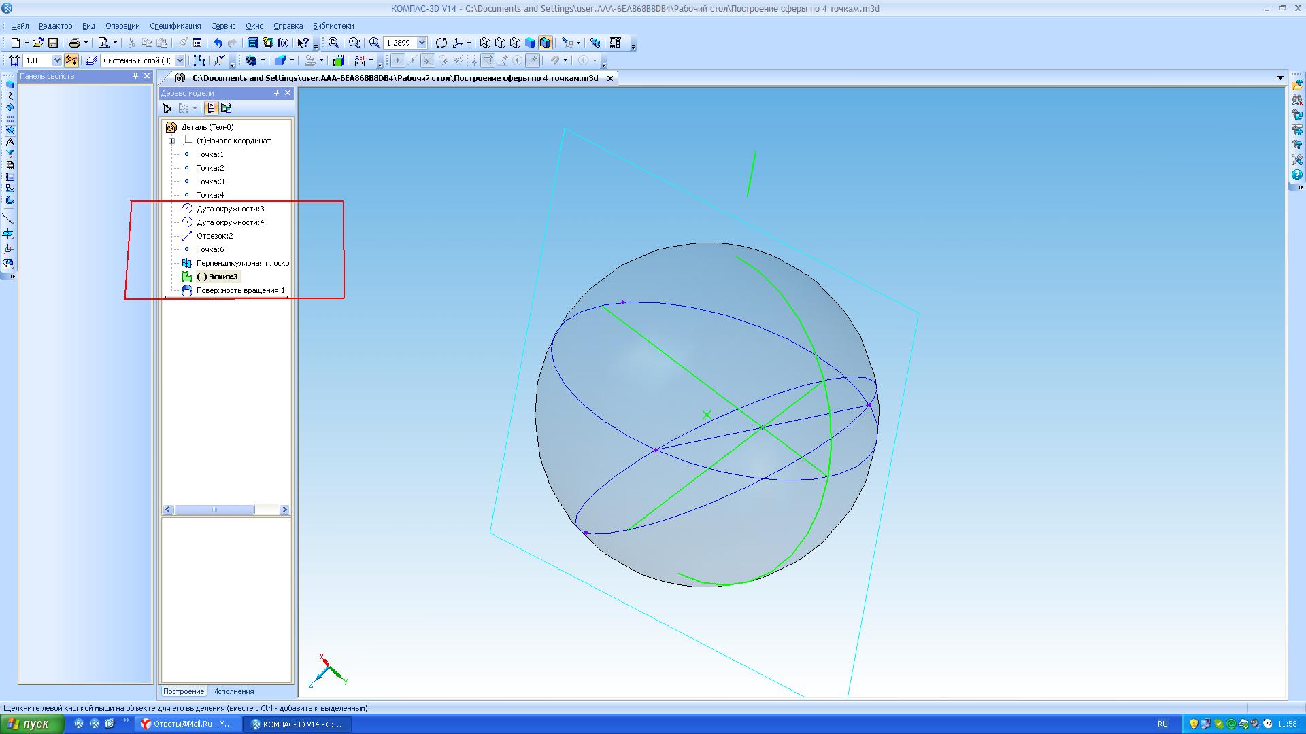Click the RU language indicator in tray
Screen dimensions: 1306x734
[1162, 724]
